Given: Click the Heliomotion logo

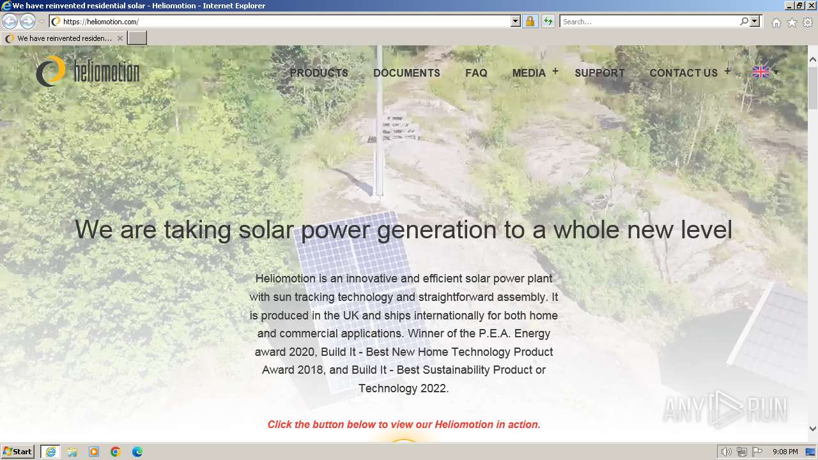Looking at the screenshot, I should [88, 72].
